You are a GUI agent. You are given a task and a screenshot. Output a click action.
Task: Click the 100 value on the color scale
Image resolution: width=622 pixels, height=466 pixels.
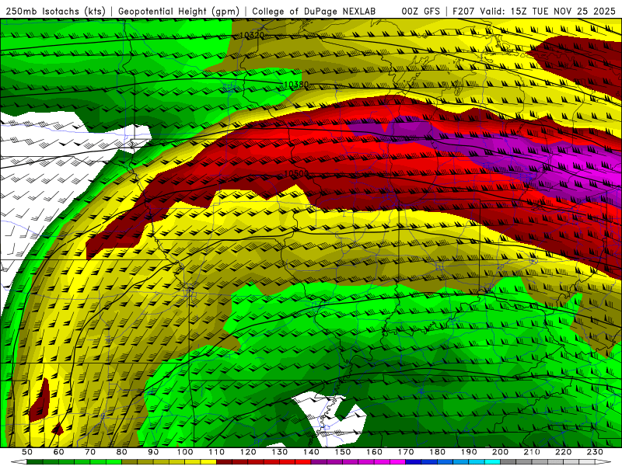click(185, 452)
